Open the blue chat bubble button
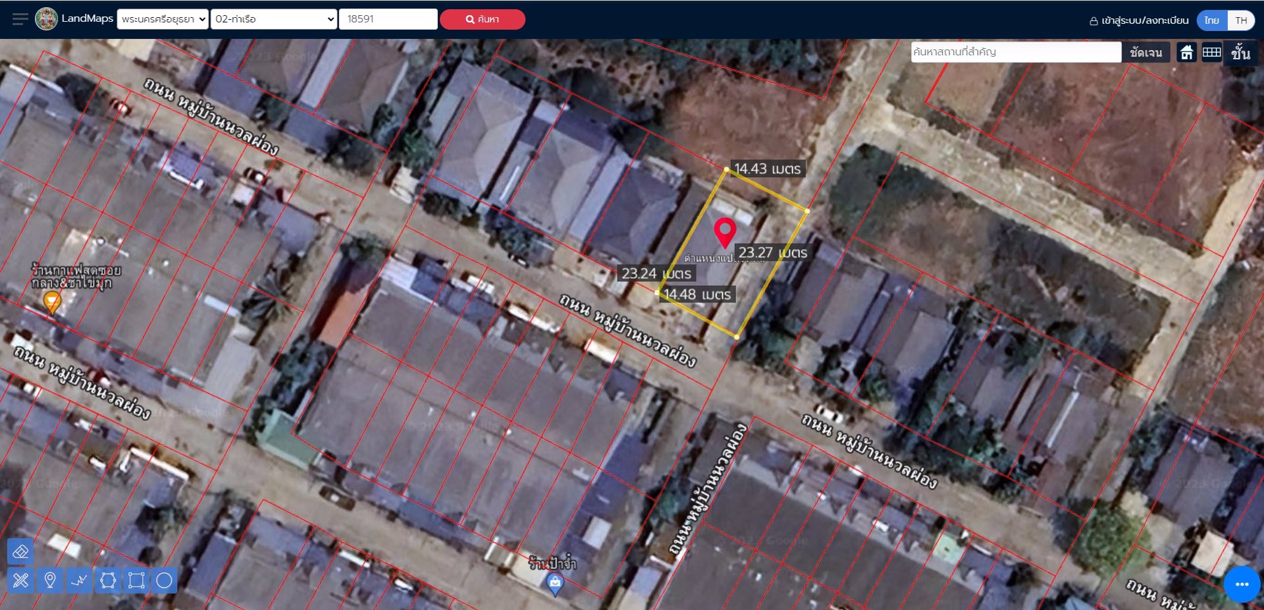 click(x=1242, y=584)
